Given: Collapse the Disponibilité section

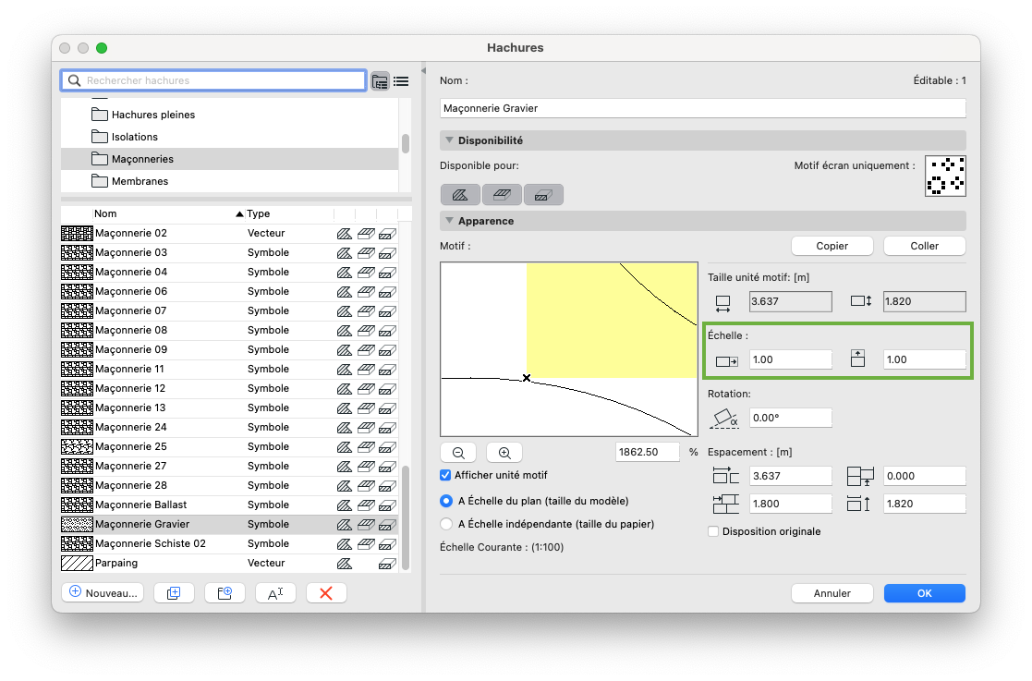Looking at the screenshot, I should (450, 140).
